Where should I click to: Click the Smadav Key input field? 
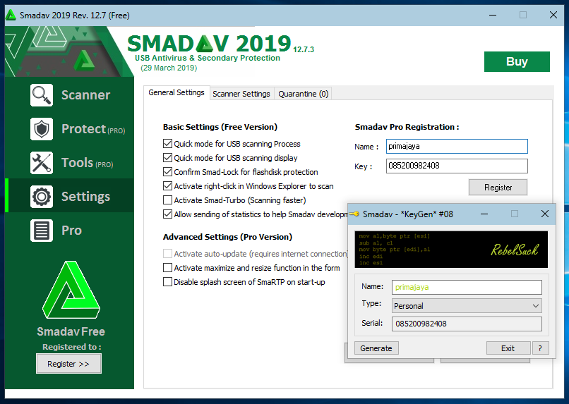click(457, 166)
